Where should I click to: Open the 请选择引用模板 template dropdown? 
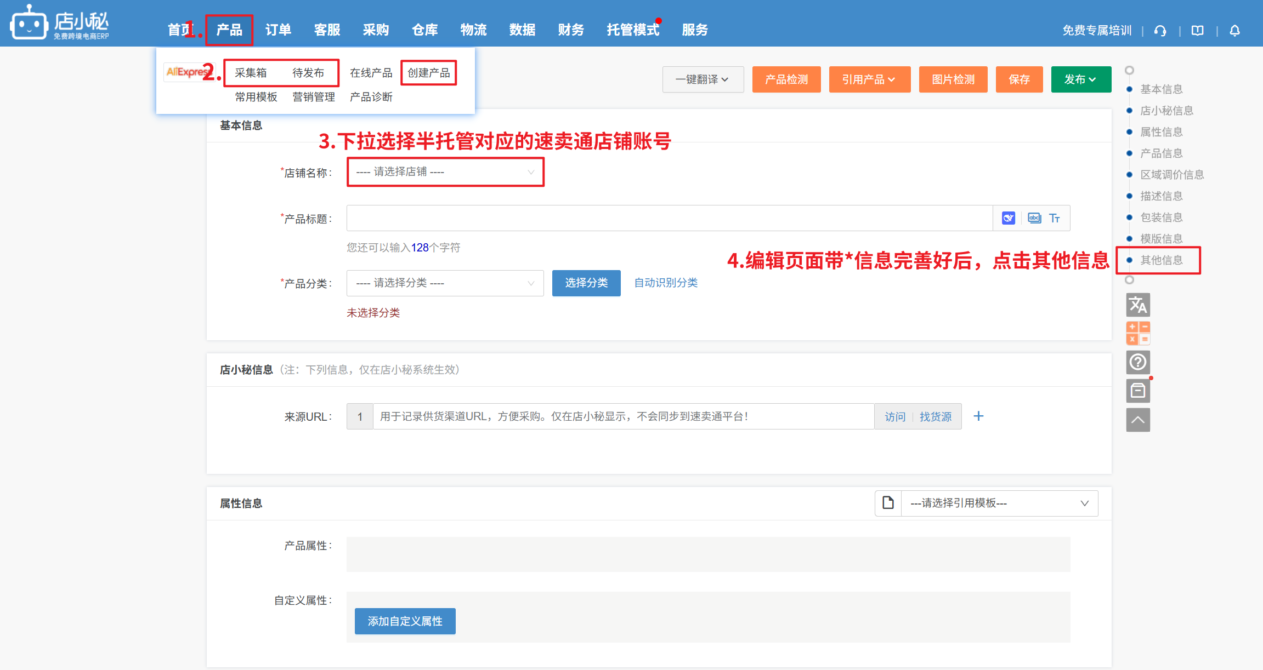pyautogui.click(x=999, y=503)
